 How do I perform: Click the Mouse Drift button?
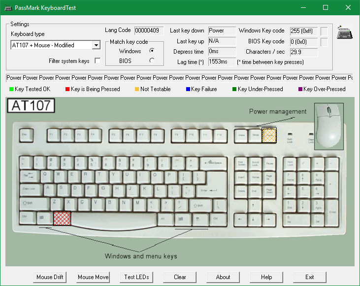click(50, 277)
